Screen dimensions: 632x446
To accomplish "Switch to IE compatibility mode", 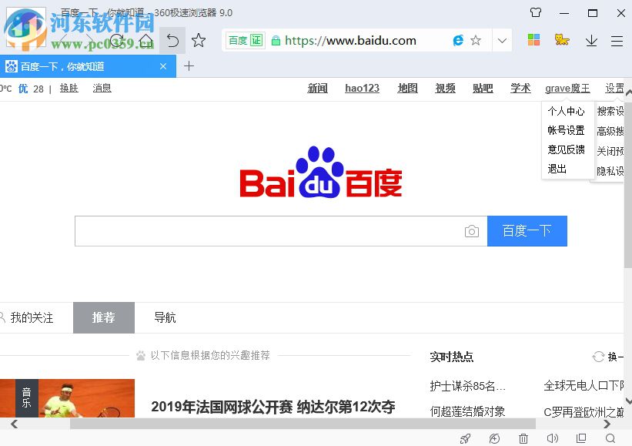I will [458, 40].
